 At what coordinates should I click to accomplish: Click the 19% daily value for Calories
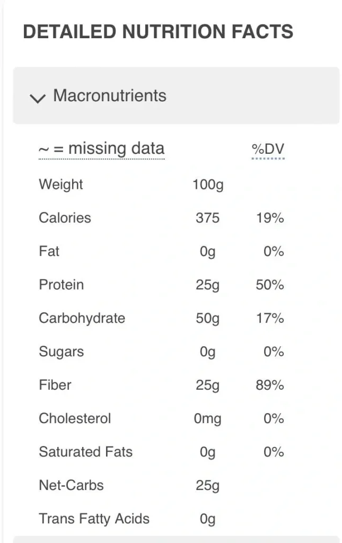click(273, 217)
